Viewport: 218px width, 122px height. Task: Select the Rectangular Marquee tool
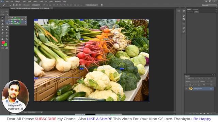tap(2, 12)
